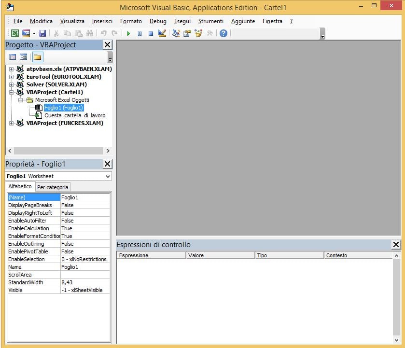This screenshot has height=348, width=405.
Task: Click the Redo arrow icon
Action: coord(114,33)
